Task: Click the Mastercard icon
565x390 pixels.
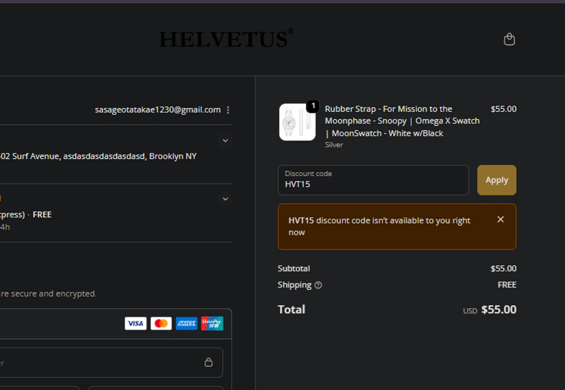Action: [x=161, y=323]
